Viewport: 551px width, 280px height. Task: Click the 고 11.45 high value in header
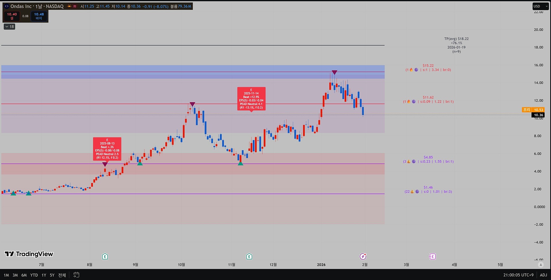coord(102,6)
